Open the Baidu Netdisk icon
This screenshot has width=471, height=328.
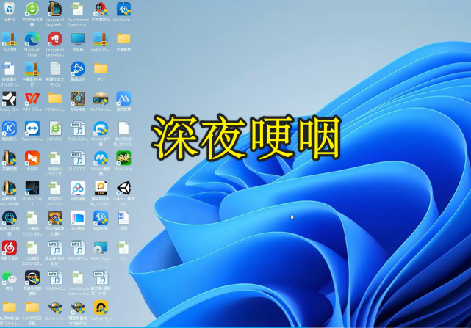point(78,188)
